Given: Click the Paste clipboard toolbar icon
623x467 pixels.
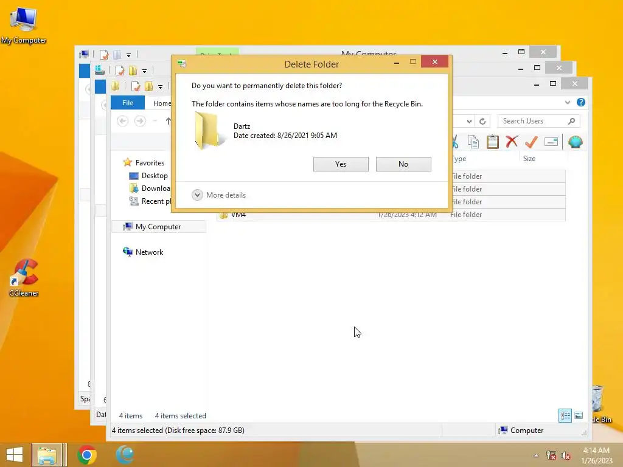Looking at the screenshot, I should pyautogui.click(x=493, y=142).
